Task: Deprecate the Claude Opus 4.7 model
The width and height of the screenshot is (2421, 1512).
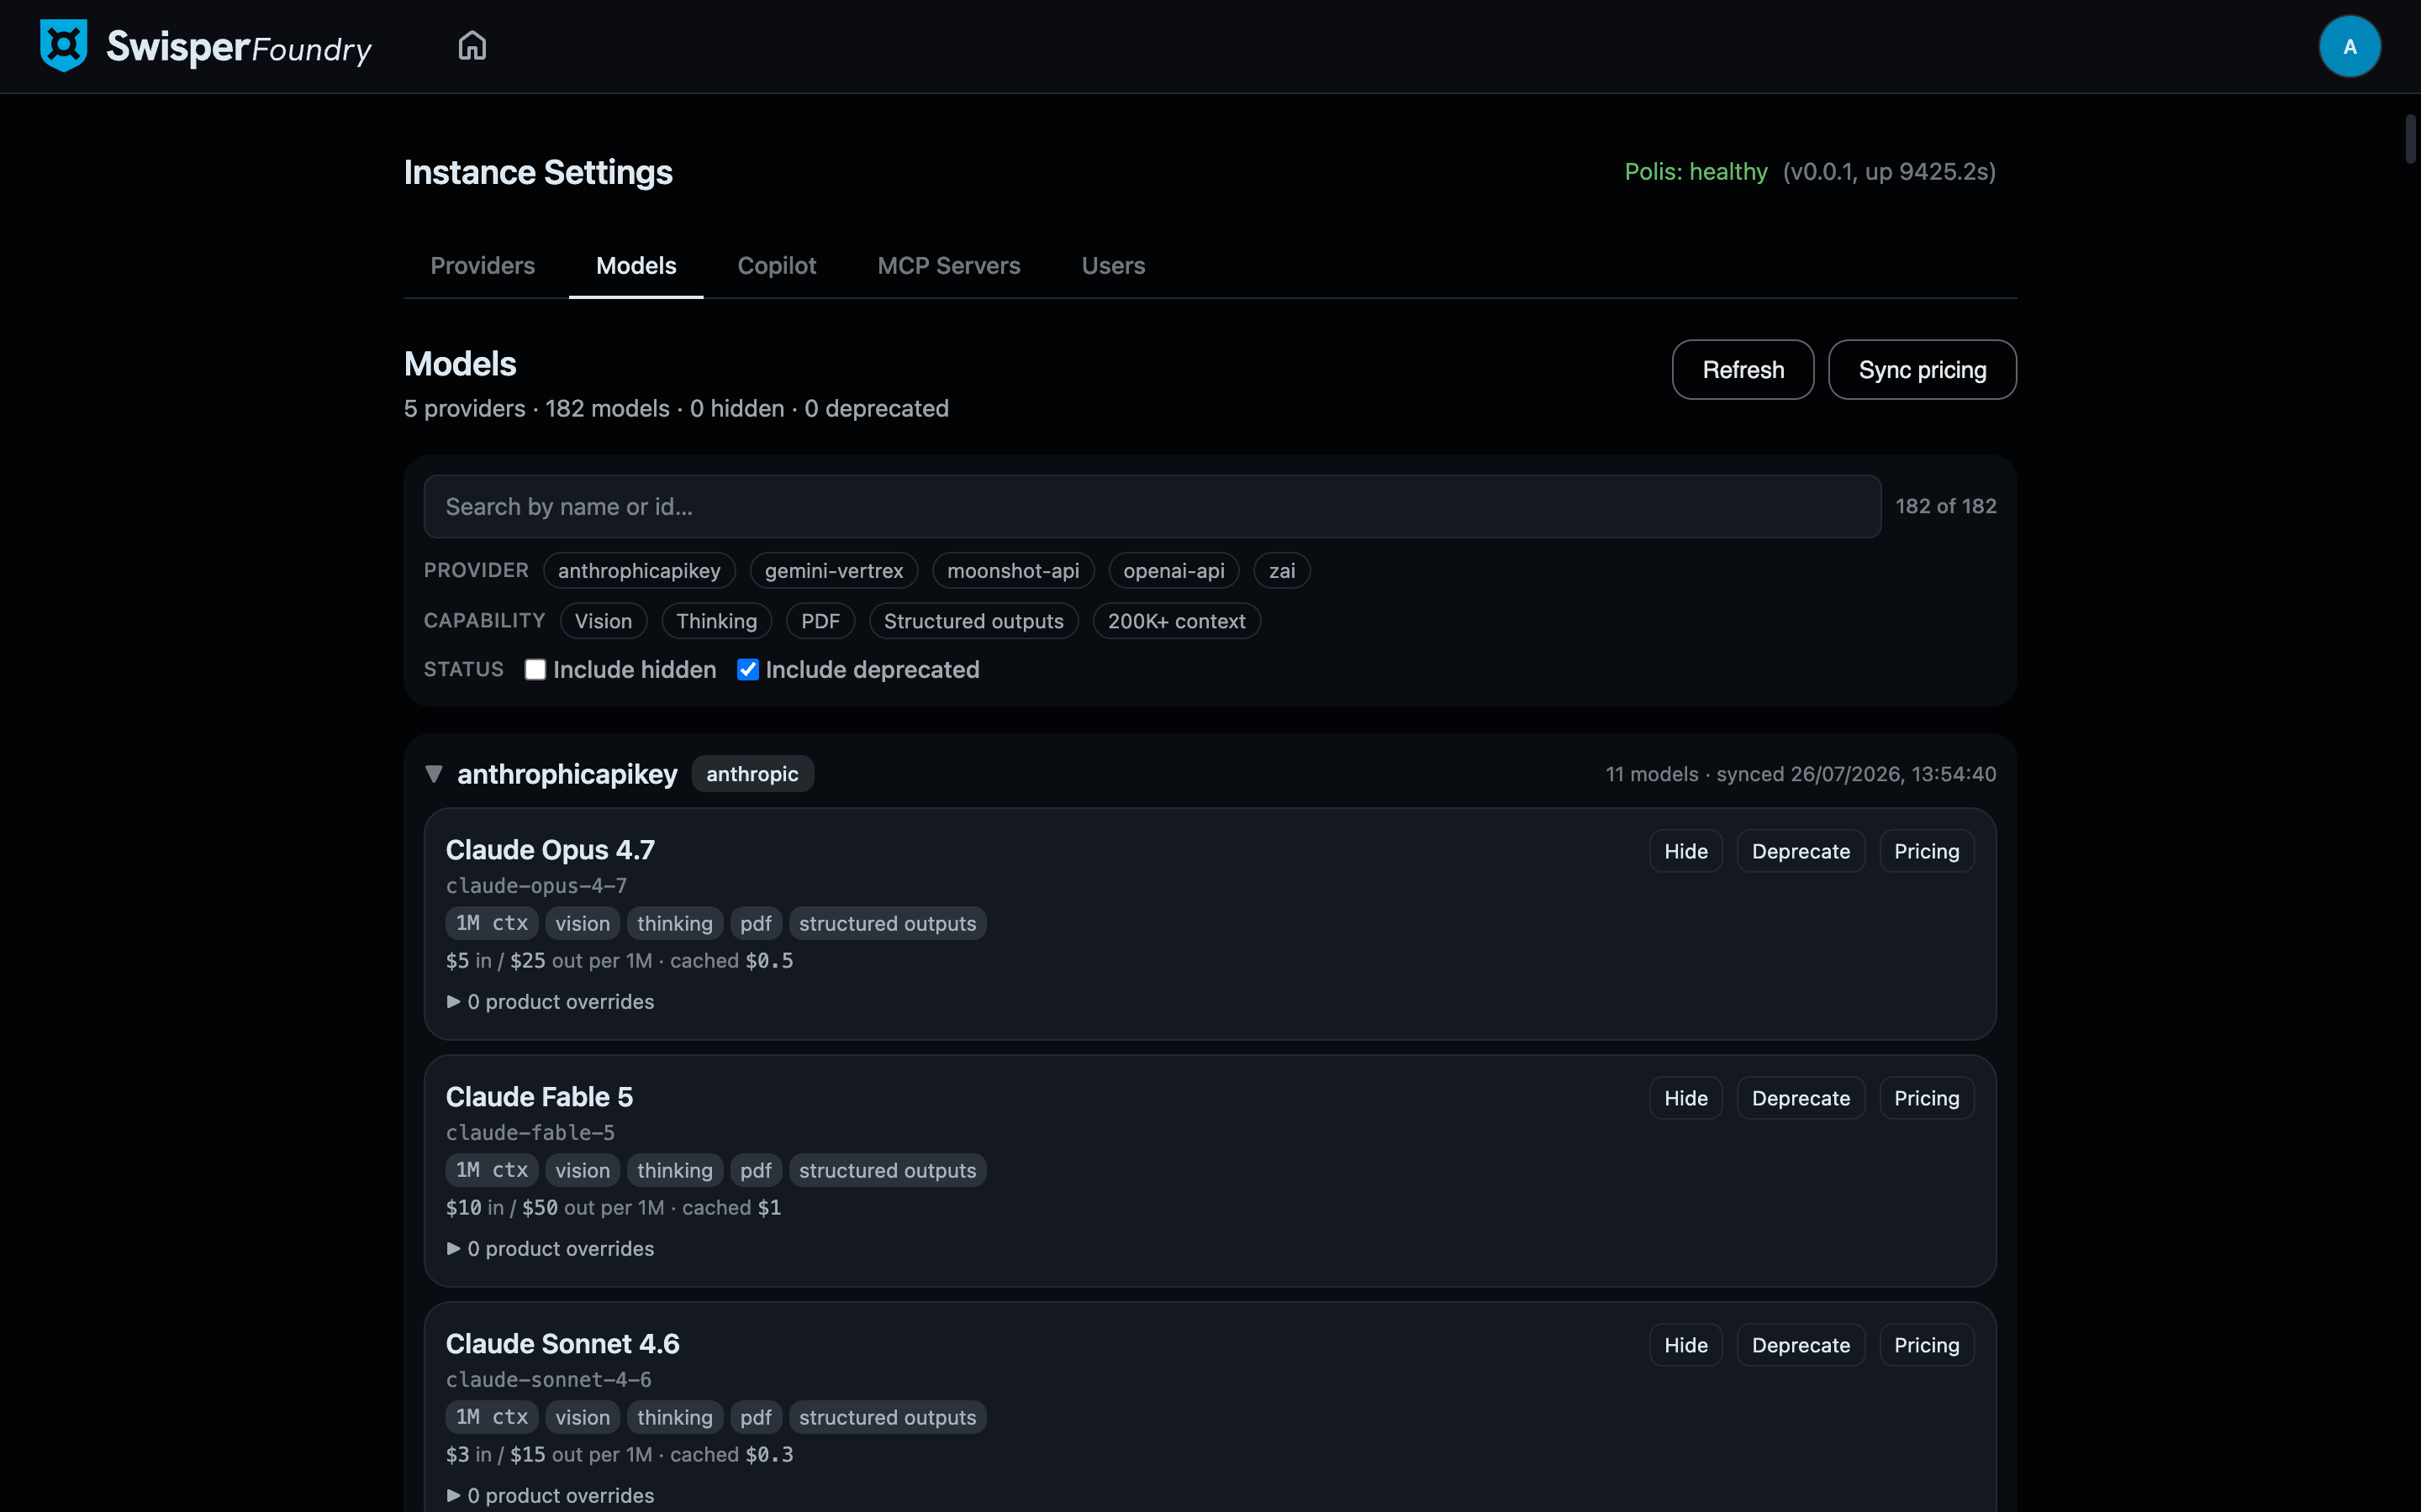Action: [x=1801, y=851]
